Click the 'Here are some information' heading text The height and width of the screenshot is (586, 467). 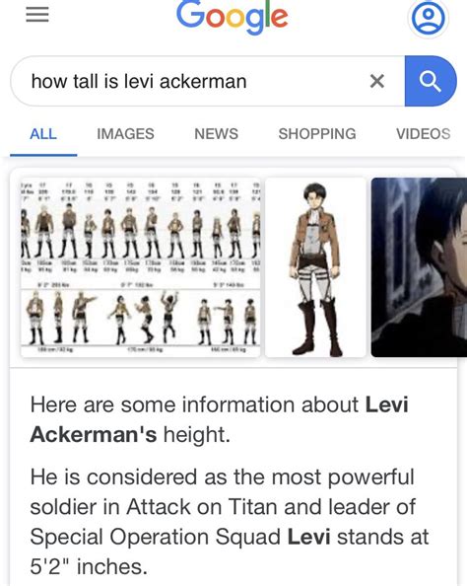220,419
